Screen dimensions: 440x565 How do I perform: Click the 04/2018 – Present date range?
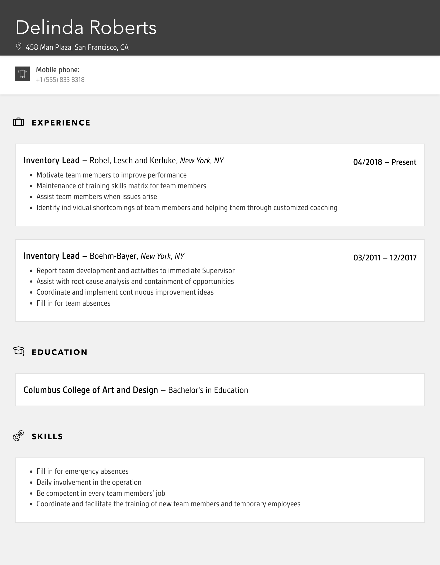click(385, 162)
